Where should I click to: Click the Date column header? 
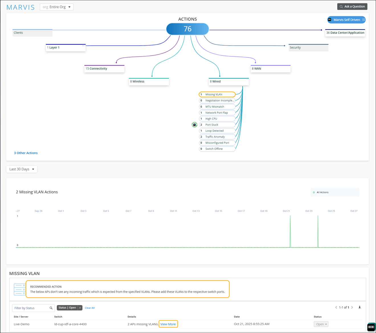click(237, 317)
